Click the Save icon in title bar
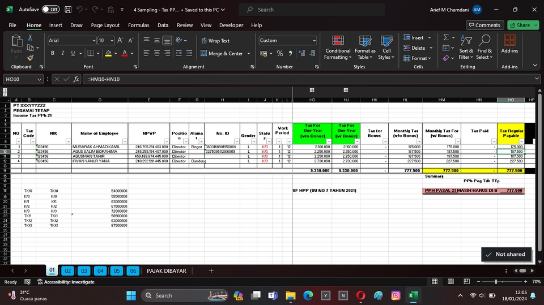Screen dimensions: 544x305 (x=68, y=10)
